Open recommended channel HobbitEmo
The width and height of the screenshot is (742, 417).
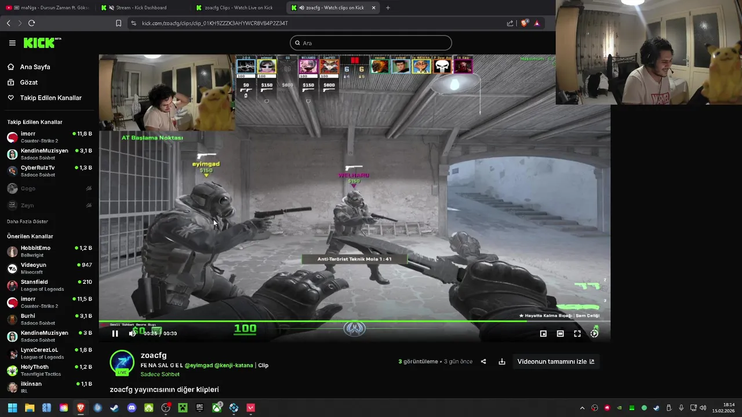click(x=49, y=251)
